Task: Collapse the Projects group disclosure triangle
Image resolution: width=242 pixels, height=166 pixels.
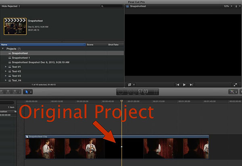Action: [x=3, y=49]
